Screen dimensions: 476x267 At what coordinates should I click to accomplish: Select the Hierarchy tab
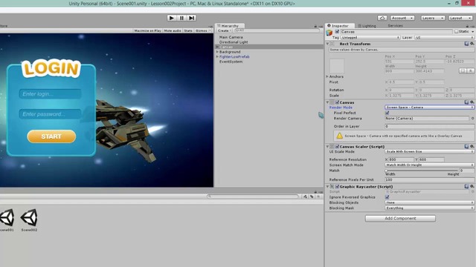(x=230, y=26)
